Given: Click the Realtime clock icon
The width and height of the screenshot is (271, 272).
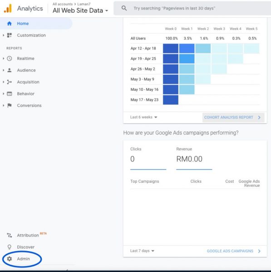Looking at the screenshot, I should [10, 58].
